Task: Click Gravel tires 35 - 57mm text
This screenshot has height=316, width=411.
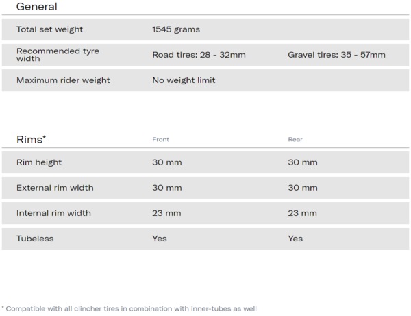Action: click(336, 55)
